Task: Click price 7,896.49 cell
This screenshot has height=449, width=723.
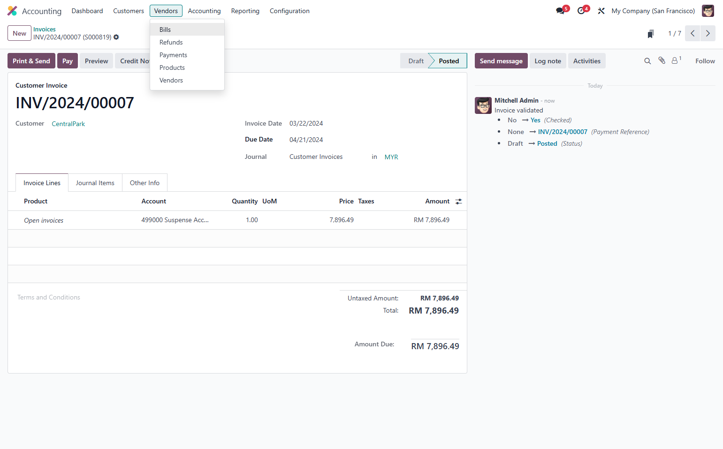Action: coord(342,220)
